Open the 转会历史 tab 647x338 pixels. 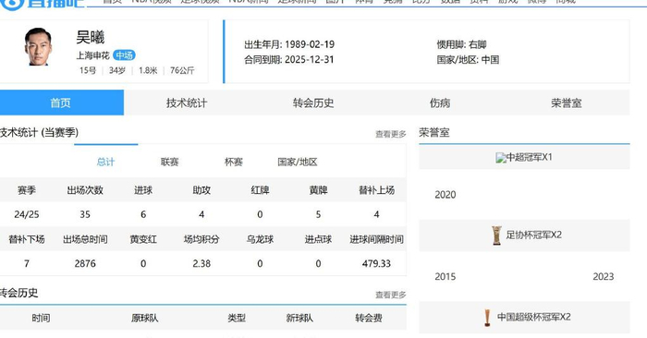pyautogui.click(x=313, y=103)
